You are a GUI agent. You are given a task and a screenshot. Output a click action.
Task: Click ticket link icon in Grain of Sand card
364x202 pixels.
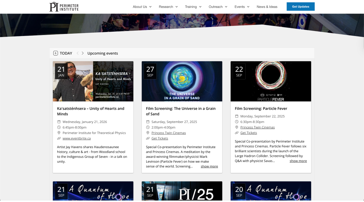(148, 138)
